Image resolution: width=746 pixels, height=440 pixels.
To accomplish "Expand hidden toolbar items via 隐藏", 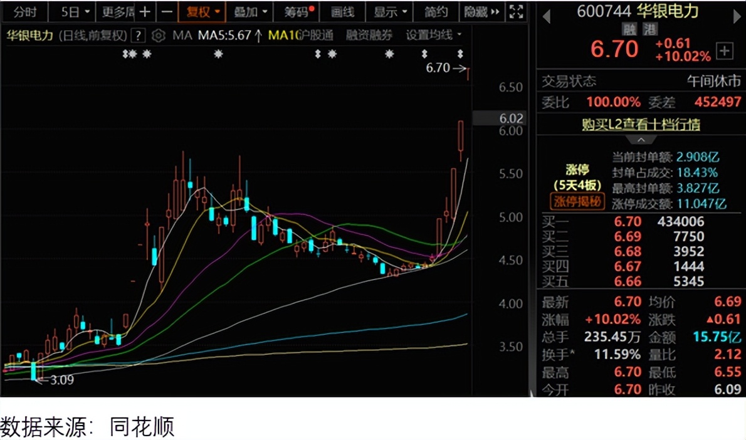I will tap(481, 12).
